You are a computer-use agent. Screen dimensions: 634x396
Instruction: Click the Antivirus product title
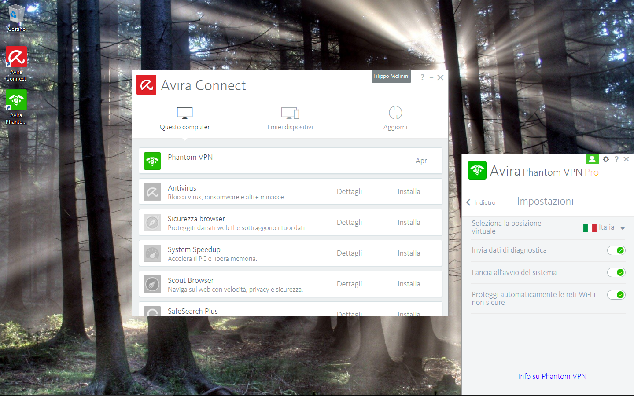(182, 188)
